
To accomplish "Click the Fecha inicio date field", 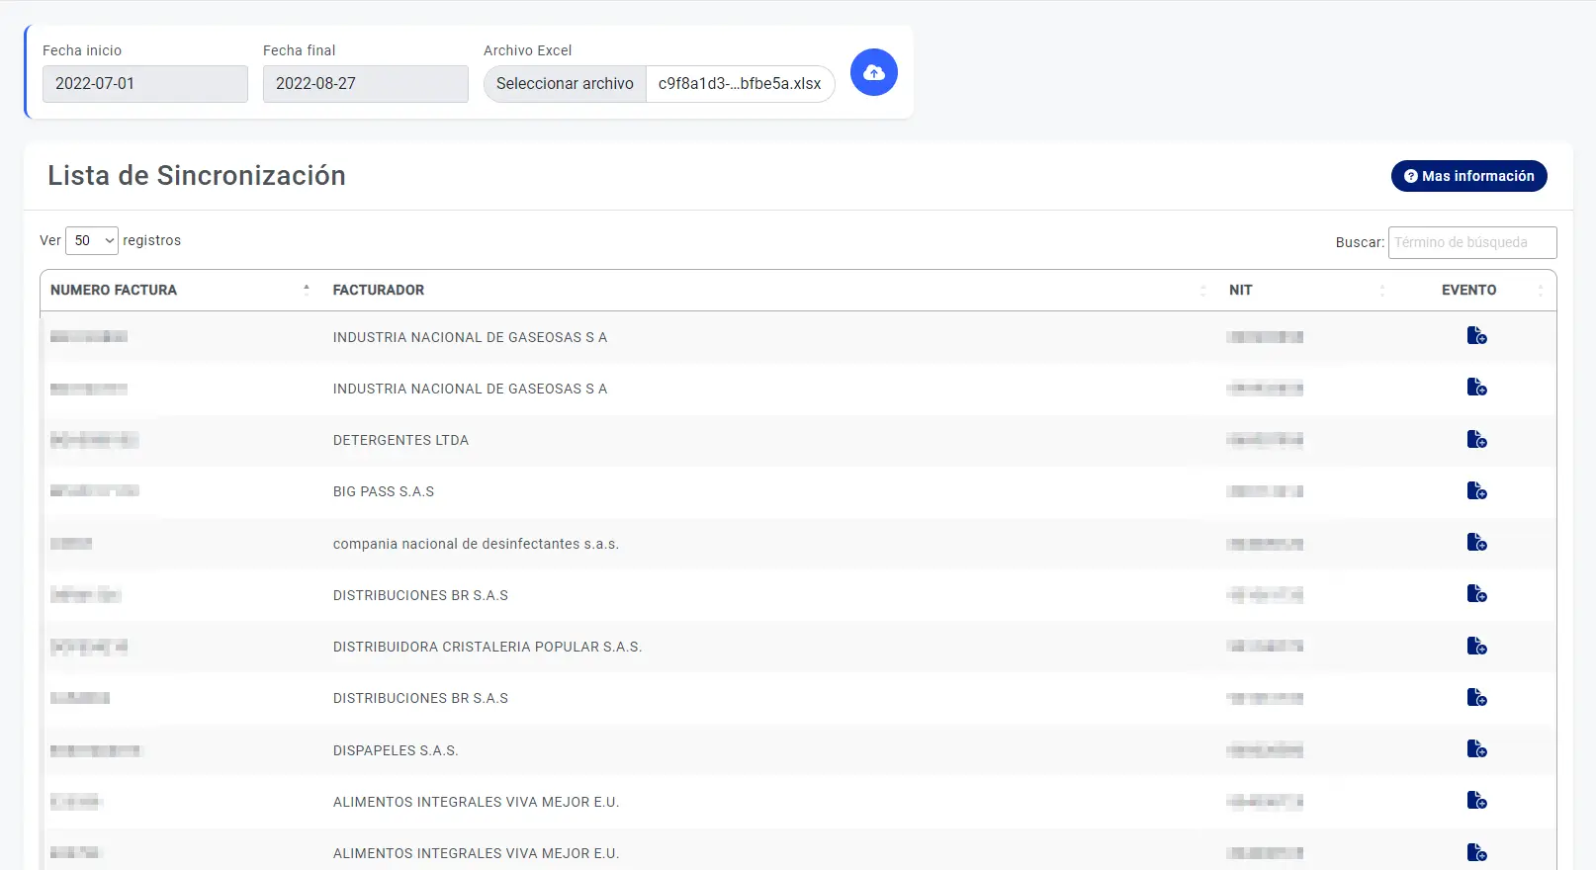I will (x=144, y=84).
